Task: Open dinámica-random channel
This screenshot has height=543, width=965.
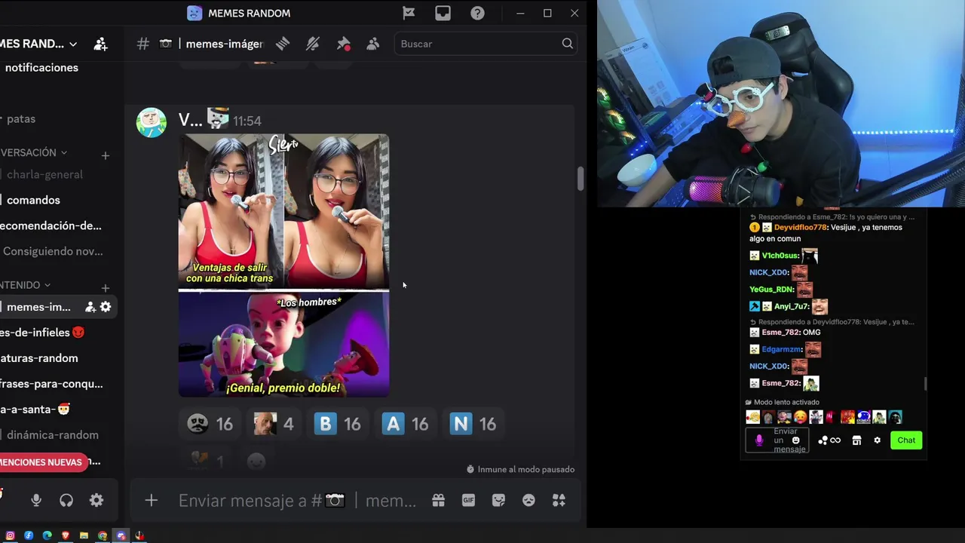Action: click(x=53, y=435)
